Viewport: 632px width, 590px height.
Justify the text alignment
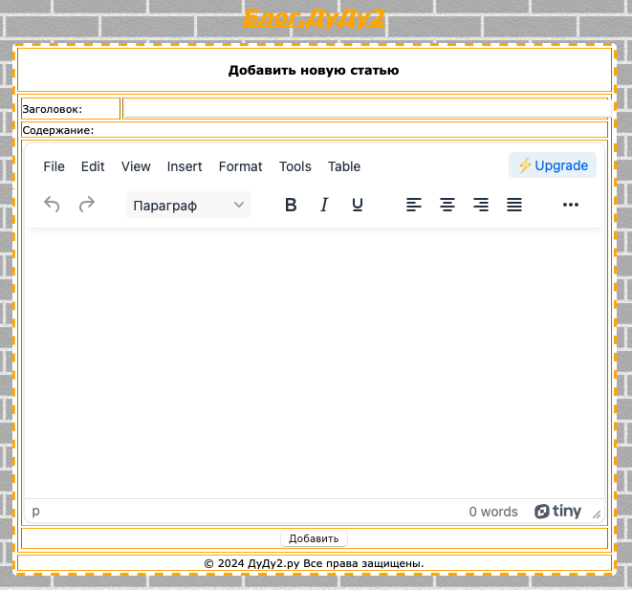click(x=514, y=205)
